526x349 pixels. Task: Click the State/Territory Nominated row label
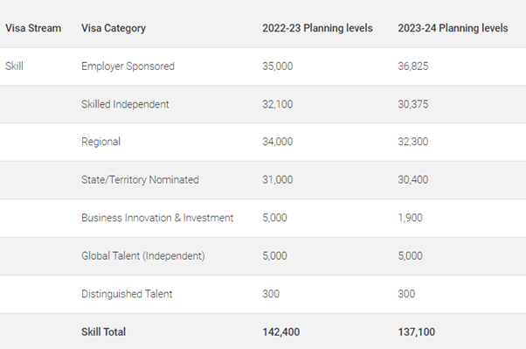140,179
